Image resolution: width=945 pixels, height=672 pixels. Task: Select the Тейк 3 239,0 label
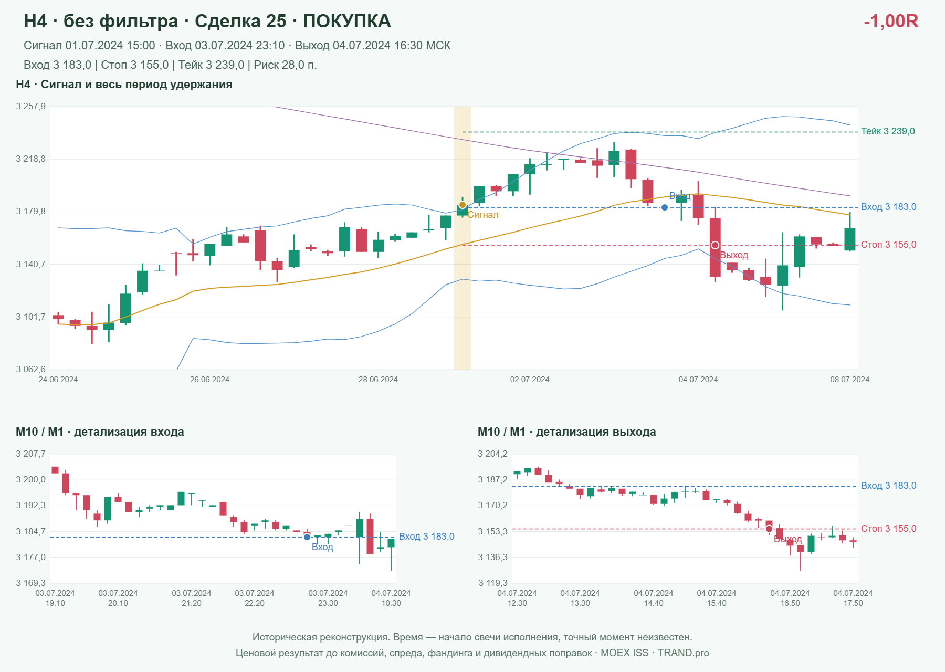tap(888, 131)
